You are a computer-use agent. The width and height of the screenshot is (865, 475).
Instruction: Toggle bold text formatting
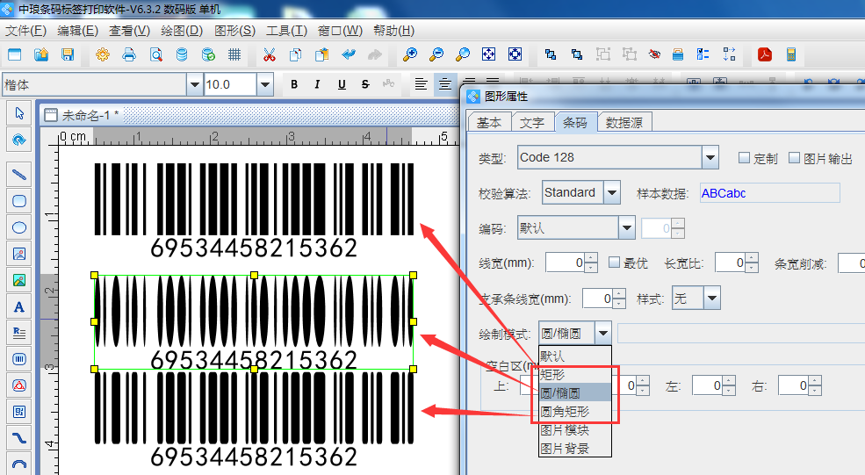pyautogui.click(x=294, y=84)
